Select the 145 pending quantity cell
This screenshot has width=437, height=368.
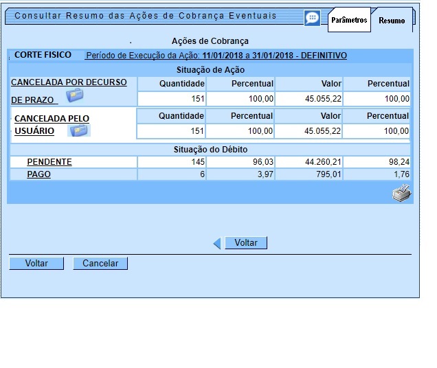point(172,162)
